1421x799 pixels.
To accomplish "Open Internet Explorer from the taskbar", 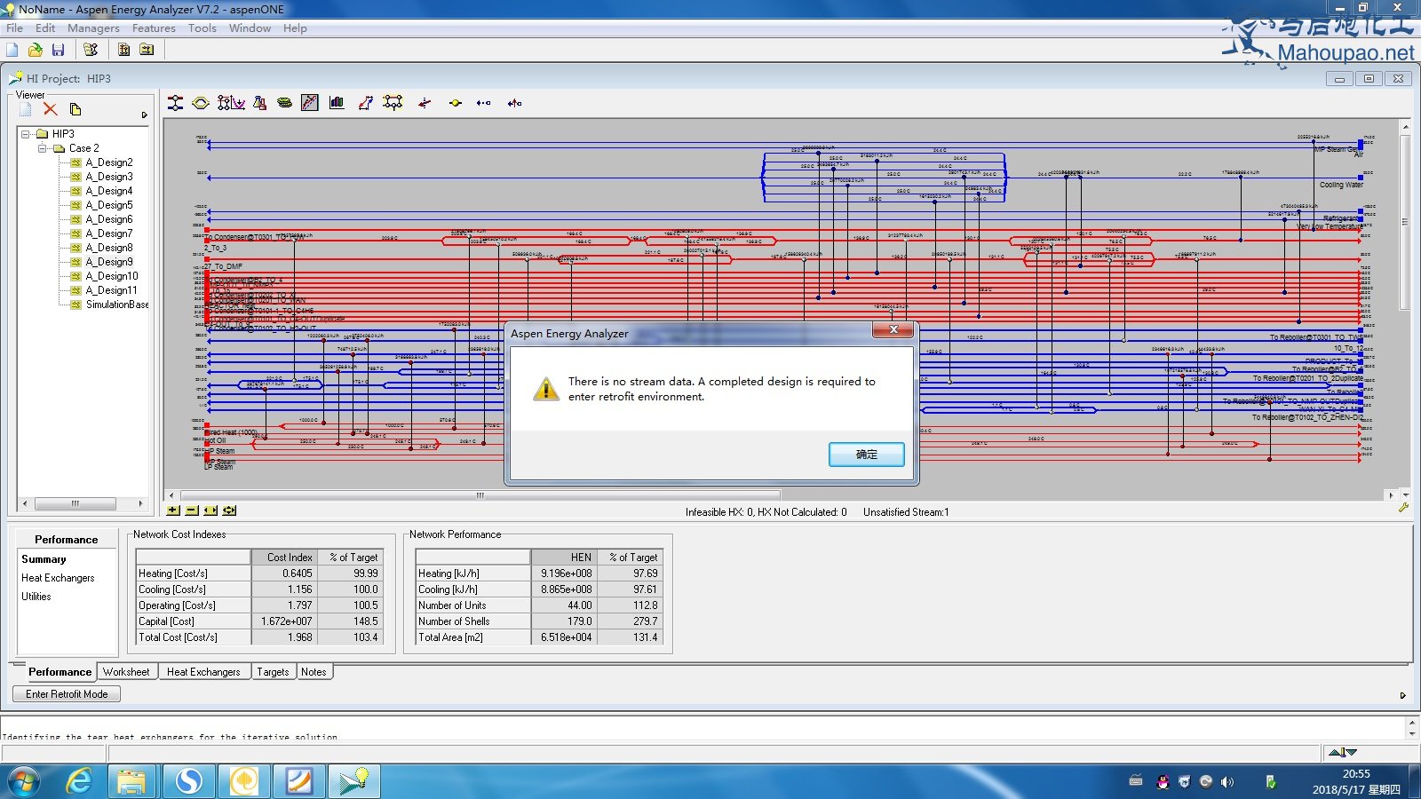I will tap(80, 781).
